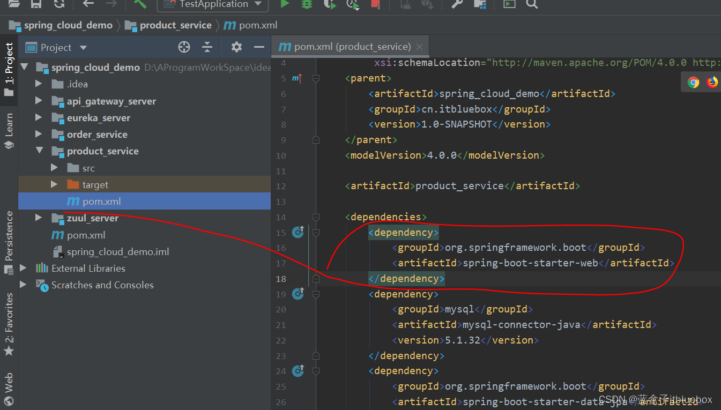Screen dimensions: 721x410
Task: Fold the parent block at line 5
Action: [316, 78]
